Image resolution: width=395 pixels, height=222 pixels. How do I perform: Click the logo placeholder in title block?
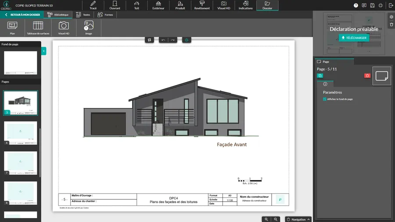[280, 200]
